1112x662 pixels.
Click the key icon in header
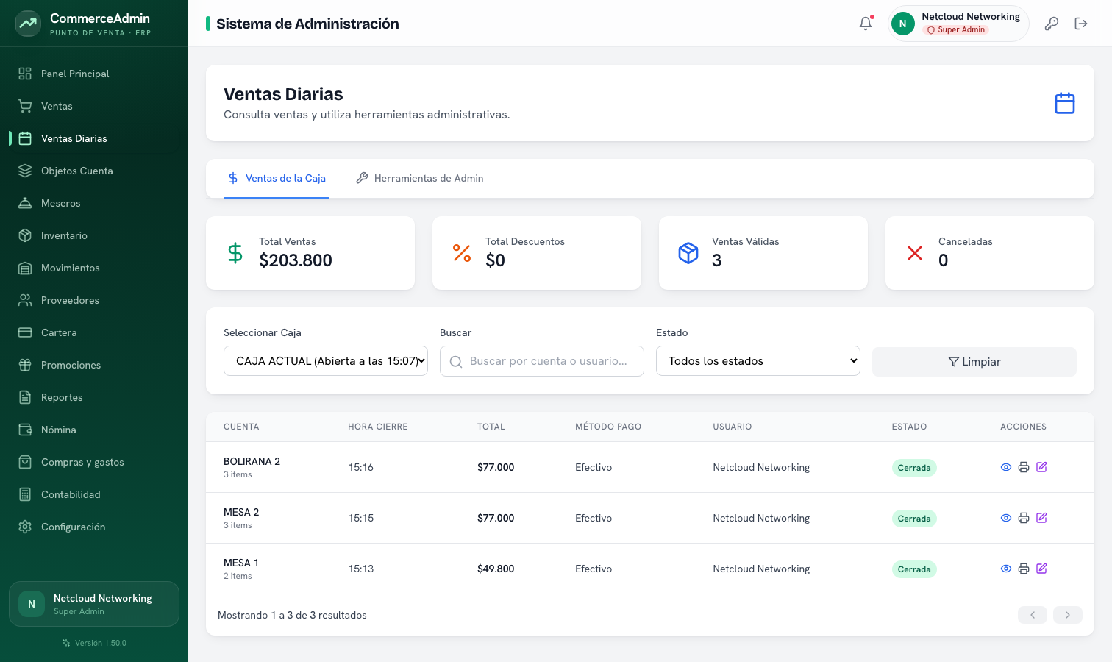pyautogui.click(x=1052, y=24)
